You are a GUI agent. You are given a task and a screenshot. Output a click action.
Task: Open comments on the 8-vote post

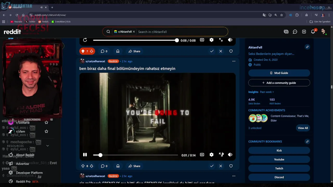point(104,166)
